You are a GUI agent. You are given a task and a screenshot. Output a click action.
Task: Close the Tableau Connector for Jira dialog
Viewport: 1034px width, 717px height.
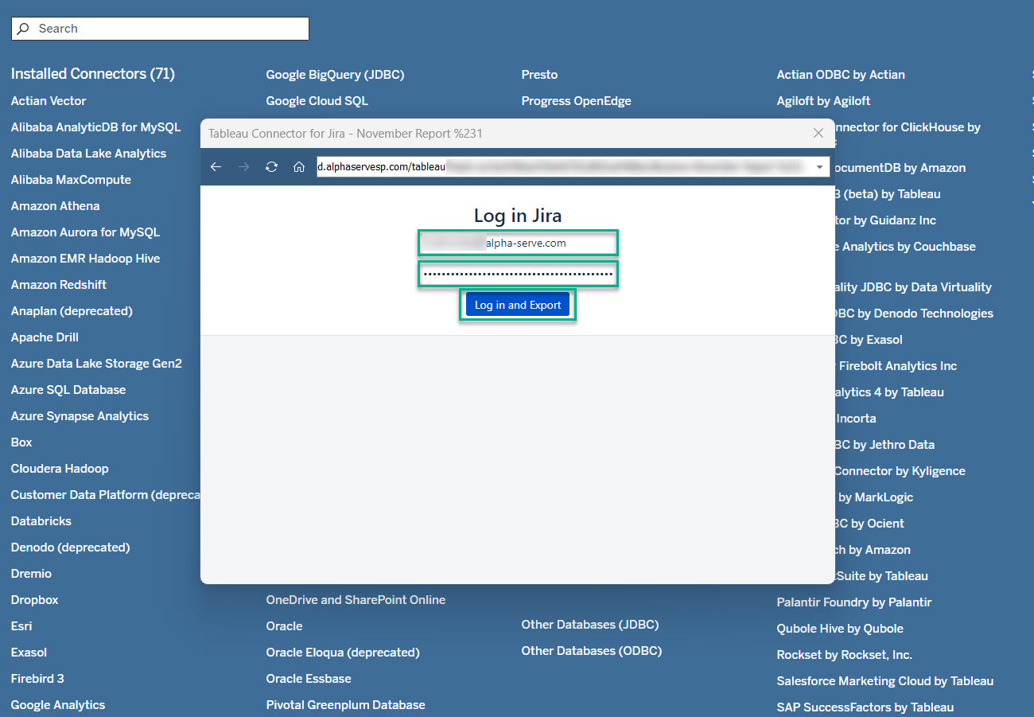tap(818, 133)
